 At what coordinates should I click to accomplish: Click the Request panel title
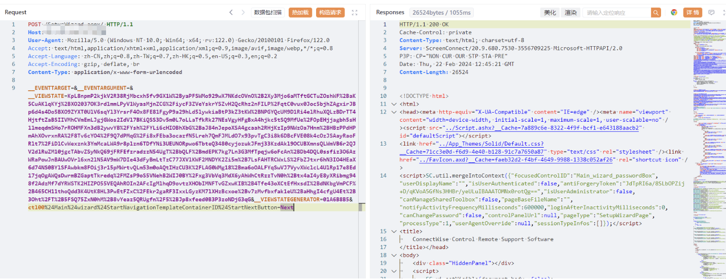click(x=16, y=12)
